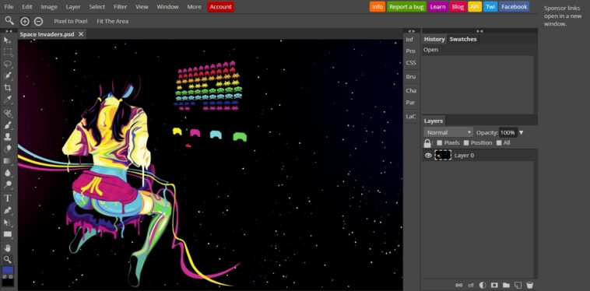Image resolution: width=590 pixels, height=291 pixels.
Task: Add a raster mask to layer
Action: point(494,285)
